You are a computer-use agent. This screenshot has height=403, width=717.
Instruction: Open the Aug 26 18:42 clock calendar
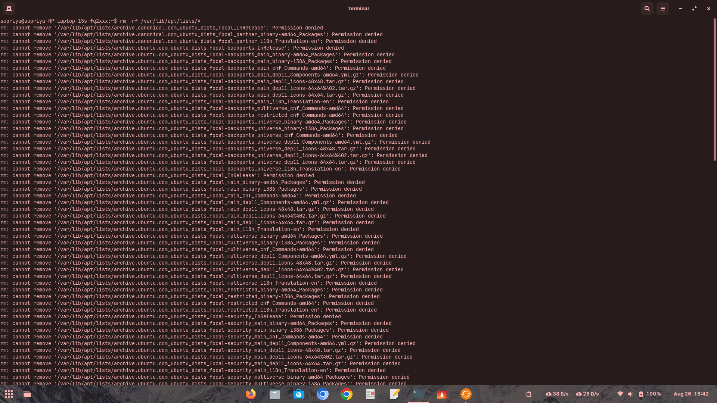pos(691,394)
